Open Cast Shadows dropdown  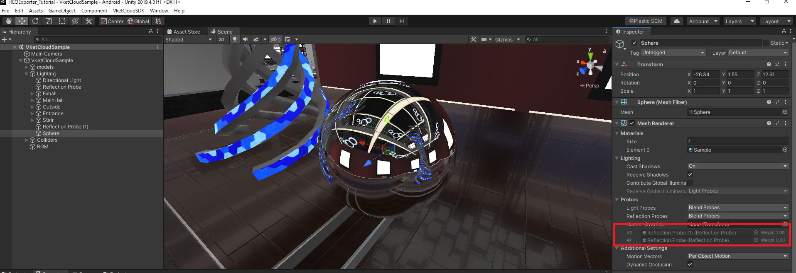point(737,166)
